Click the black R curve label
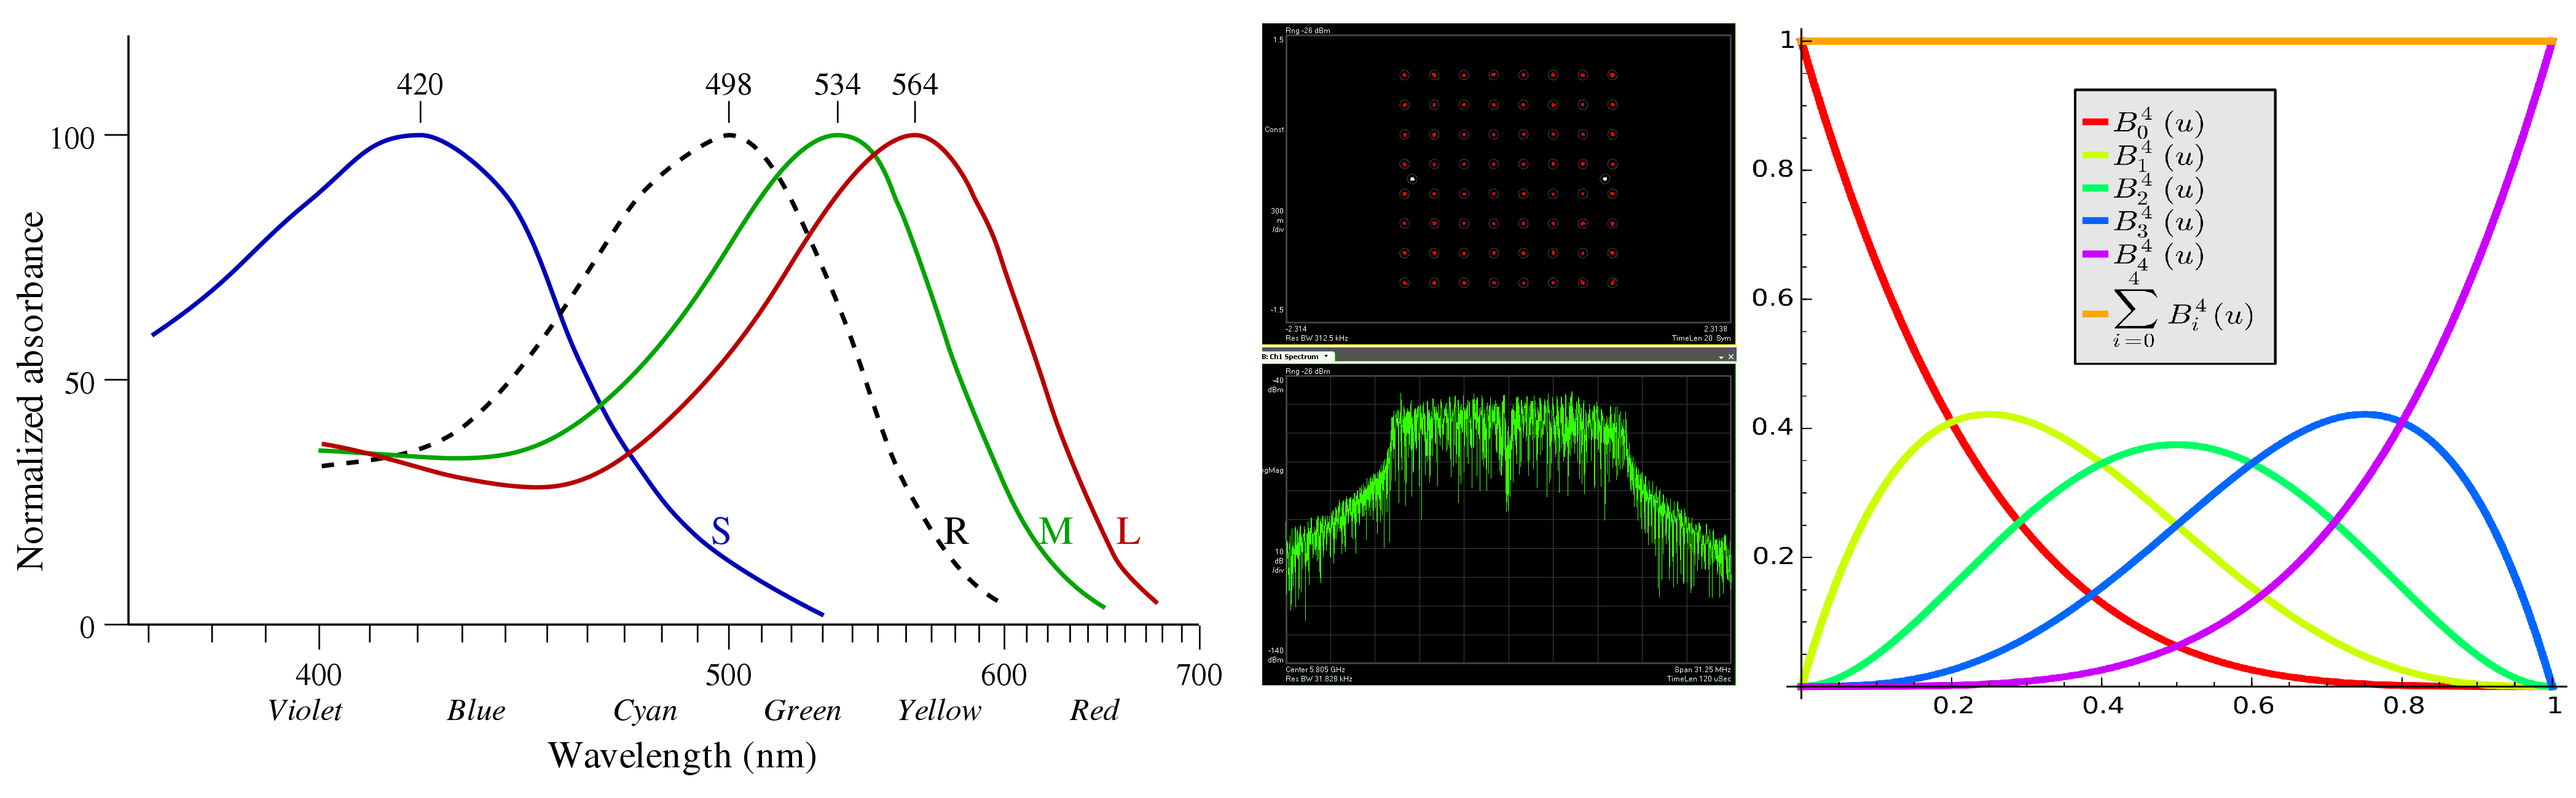The image size is (2576, 798). click(956, 532)
